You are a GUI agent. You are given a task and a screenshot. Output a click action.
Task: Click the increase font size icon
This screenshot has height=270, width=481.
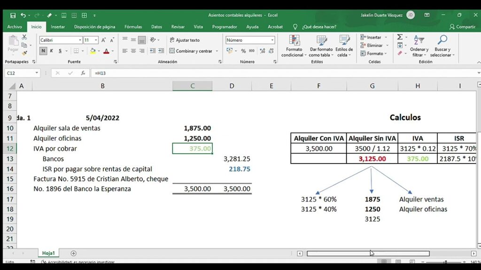(x=103, y=40)
